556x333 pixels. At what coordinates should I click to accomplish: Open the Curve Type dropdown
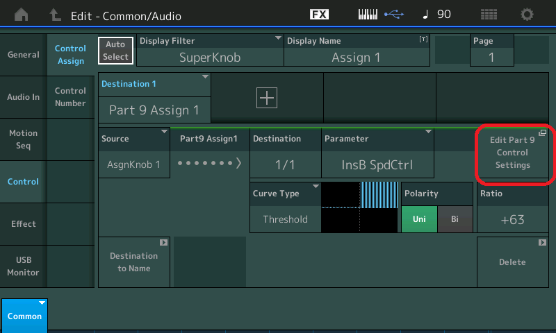tap(285, 207)
